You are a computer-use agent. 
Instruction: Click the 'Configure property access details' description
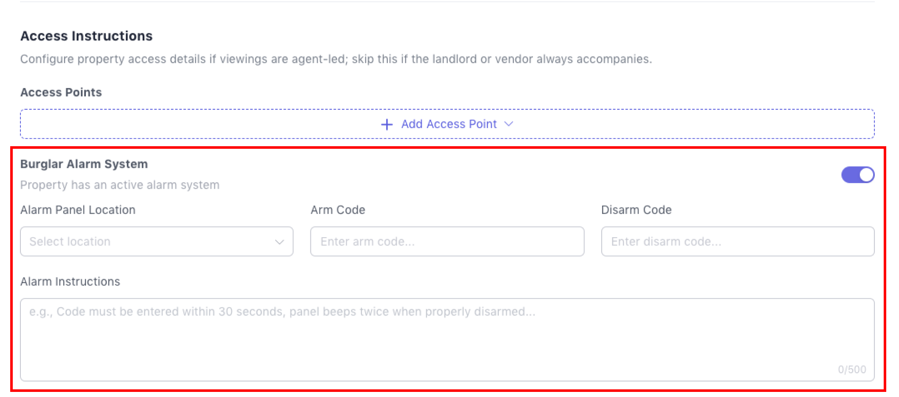coord(336,59)
